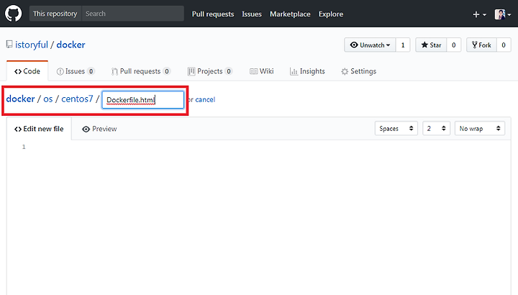Click the eye icon on Unwatch
This screenshot has width=518, height=295.
coord(354,45)
